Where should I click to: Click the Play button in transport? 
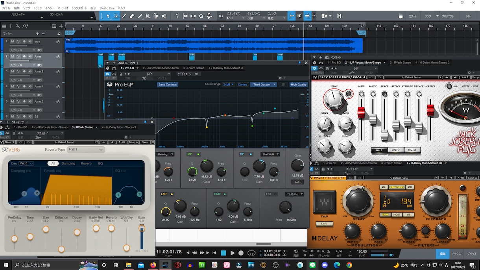233,253
